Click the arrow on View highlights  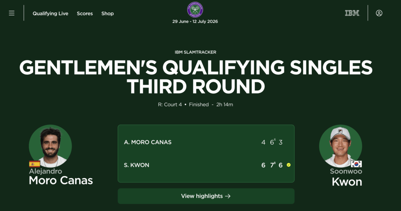[228, 196]
